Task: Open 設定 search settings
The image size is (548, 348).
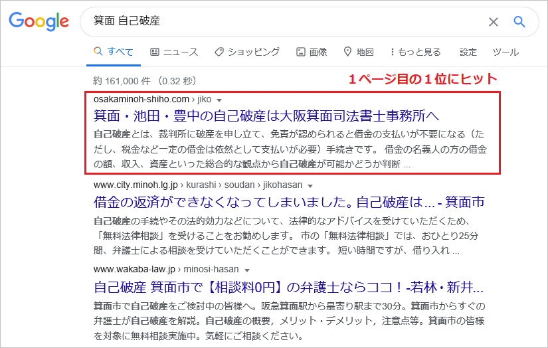Action: pos(468,52)
